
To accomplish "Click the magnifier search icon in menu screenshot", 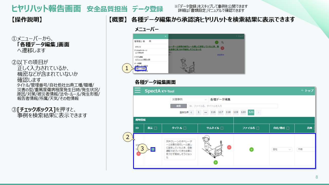I will [x=223, y=42].
